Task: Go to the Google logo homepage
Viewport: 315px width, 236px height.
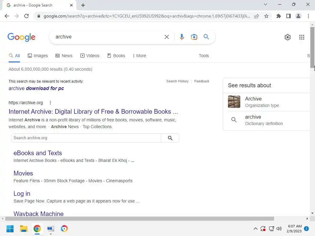Action: 22,37
